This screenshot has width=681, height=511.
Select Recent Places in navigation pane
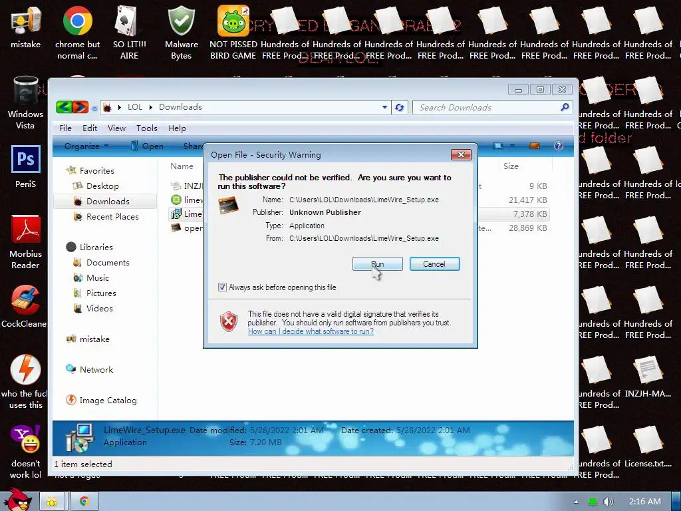106,216
